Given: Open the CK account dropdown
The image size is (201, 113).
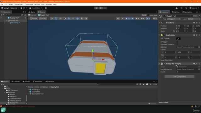Looking at the screenshot, I should coord(24,8).
